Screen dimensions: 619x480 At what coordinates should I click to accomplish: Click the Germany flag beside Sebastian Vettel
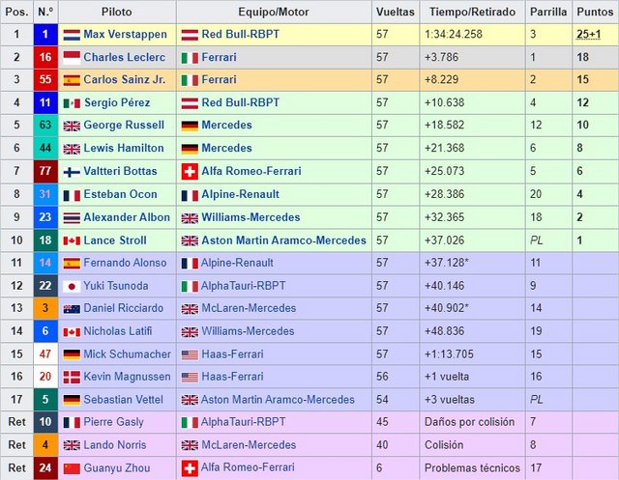(72, 400)
